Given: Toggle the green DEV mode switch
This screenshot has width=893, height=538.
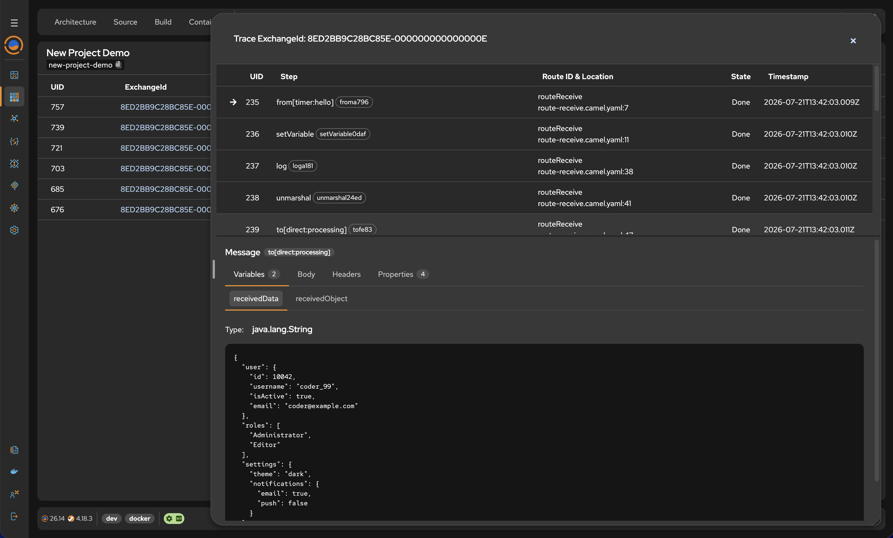Looking at the screenshot, I should click(174, 519).
